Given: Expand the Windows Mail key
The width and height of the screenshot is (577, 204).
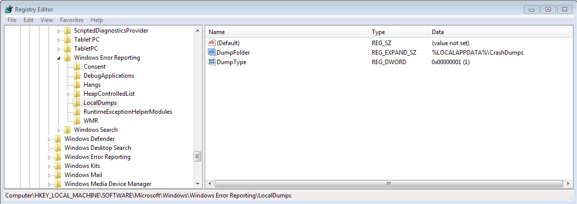Looking at the screenshot, I should point(50,175).
